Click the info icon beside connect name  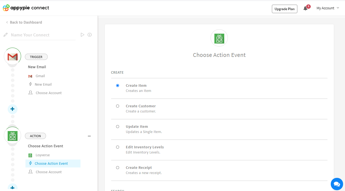coord(90,35)
